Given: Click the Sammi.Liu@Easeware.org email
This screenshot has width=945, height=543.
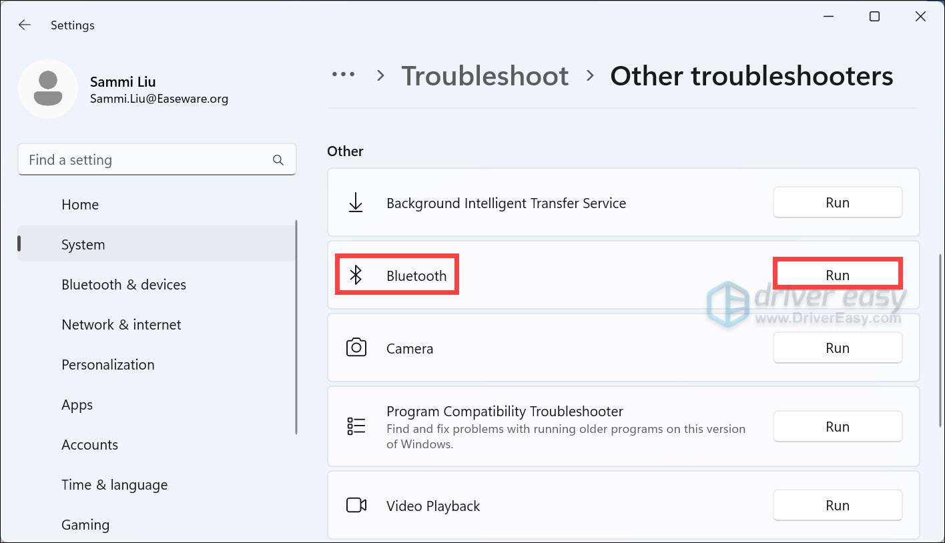Looking at the screenshot, I should [x=159, y=99].
